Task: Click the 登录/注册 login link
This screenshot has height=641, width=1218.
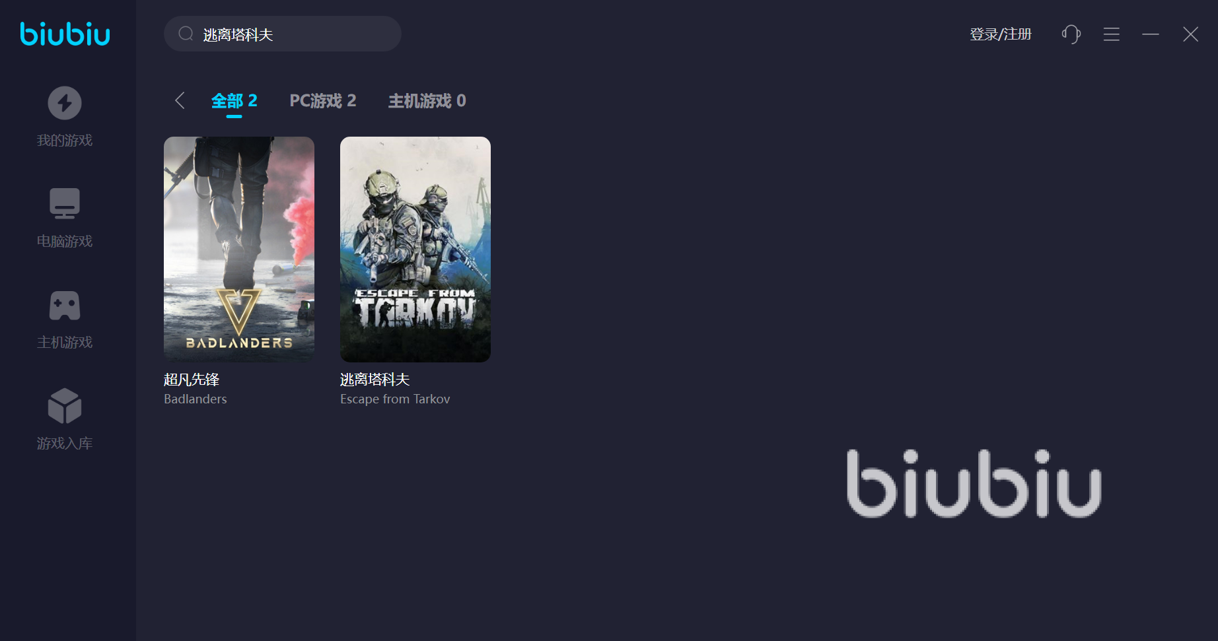Action: point(1001,34)
